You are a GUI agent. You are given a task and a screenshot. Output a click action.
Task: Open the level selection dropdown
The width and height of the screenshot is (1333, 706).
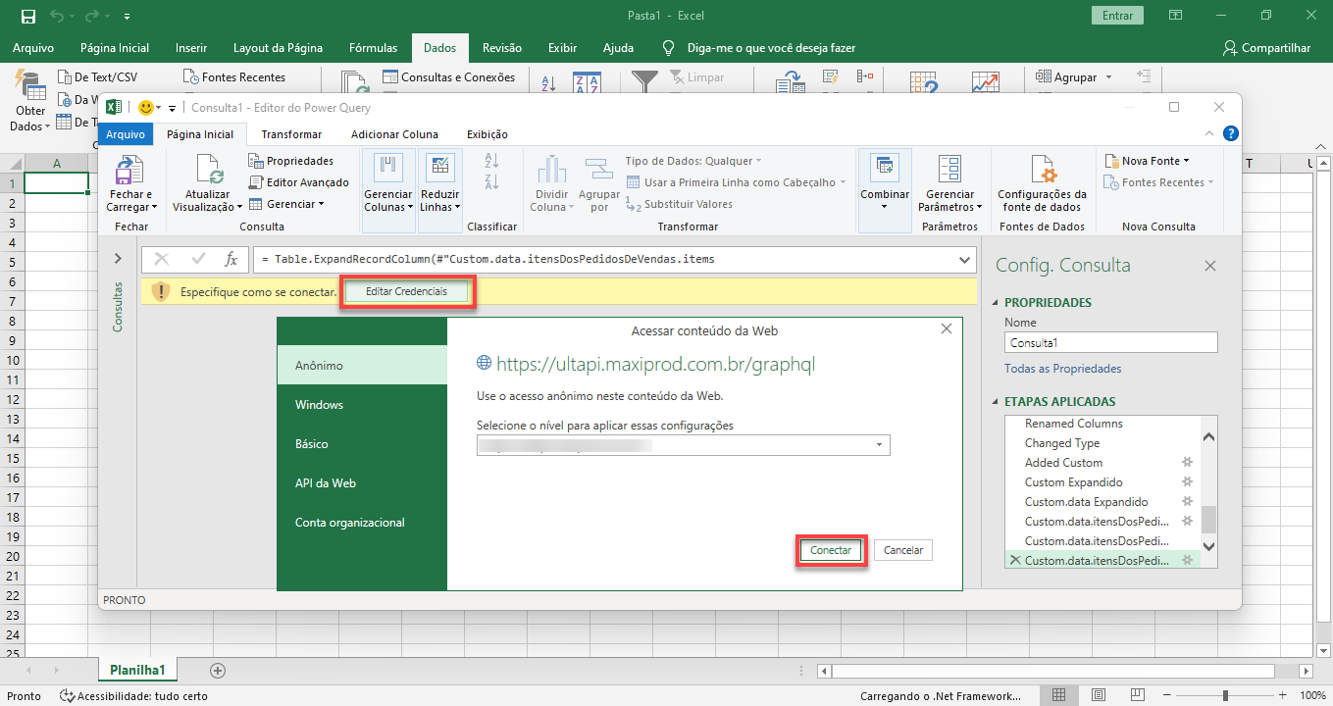(x=879, y=445)
